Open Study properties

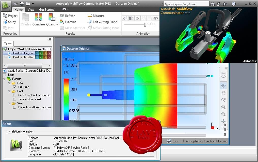pos(9,22)
